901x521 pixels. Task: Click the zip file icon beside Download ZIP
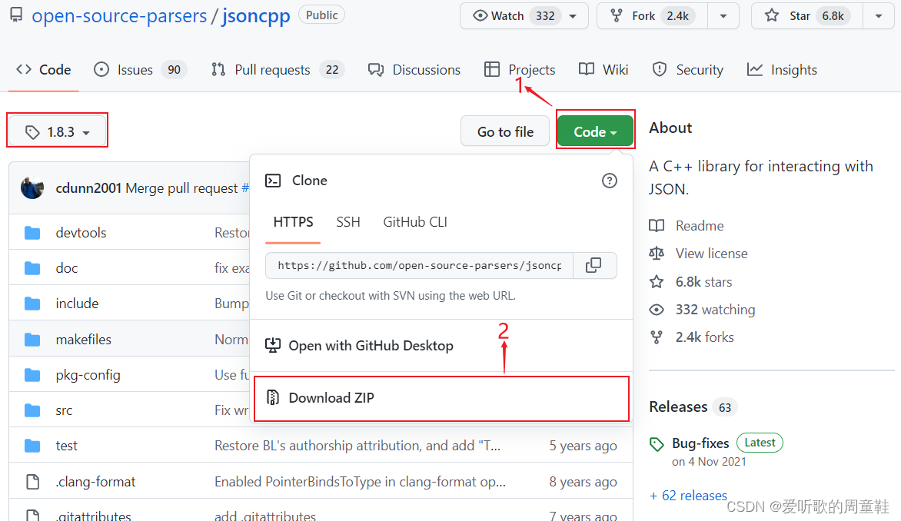tap(273, 397)
